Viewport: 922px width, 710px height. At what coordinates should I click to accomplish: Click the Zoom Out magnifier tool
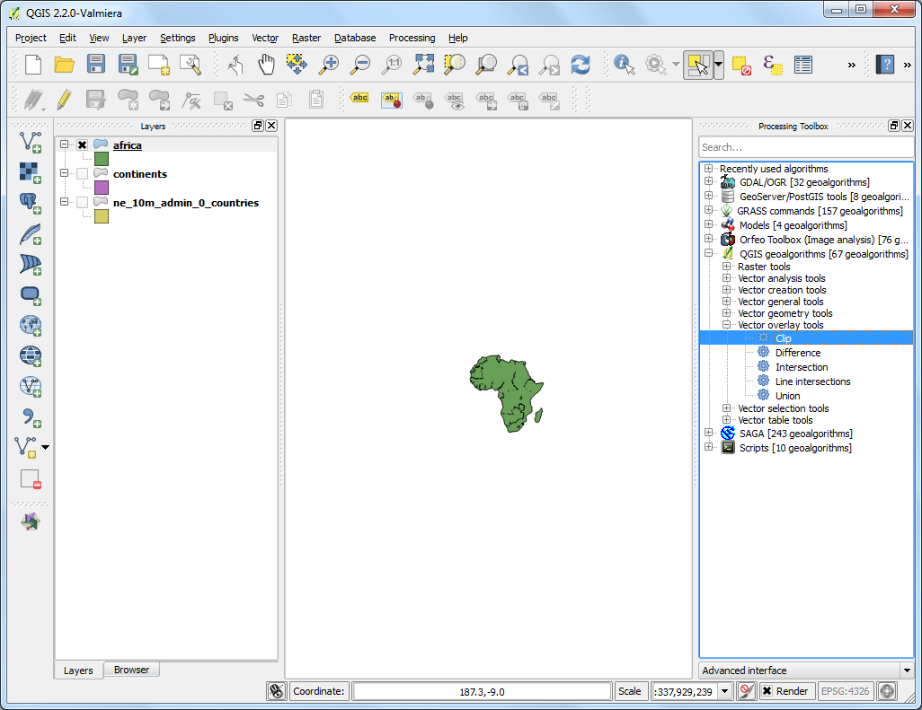point(359,64)
